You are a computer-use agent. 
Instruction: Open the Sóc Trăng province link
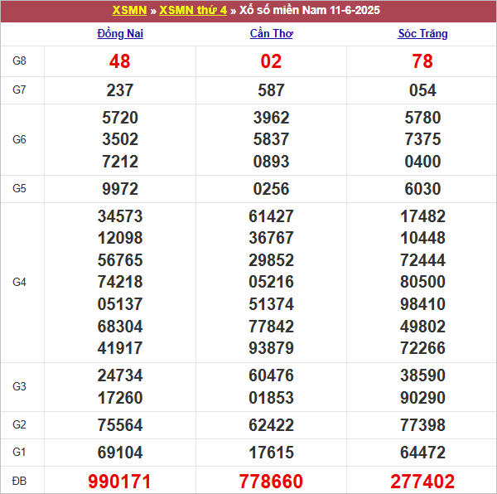click(x=422, y=34)
